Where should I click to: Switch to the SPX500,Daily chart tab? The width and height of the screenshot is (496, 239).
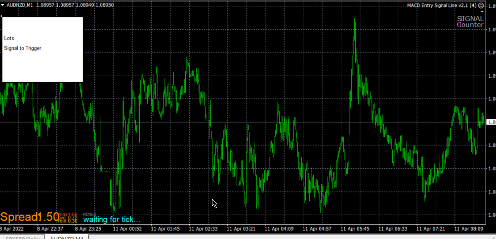tap(22, 238)
